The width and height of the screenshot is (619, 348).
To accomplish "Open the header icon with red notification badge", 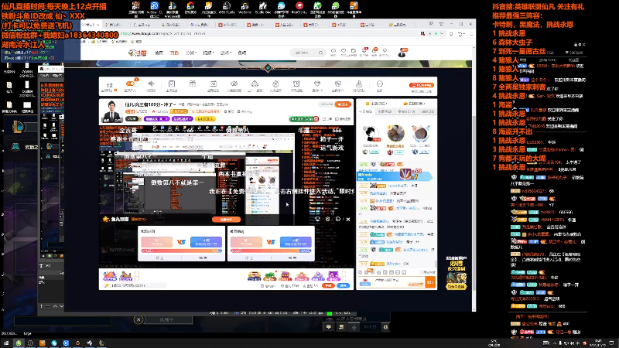I will click(x=364, y=51).
